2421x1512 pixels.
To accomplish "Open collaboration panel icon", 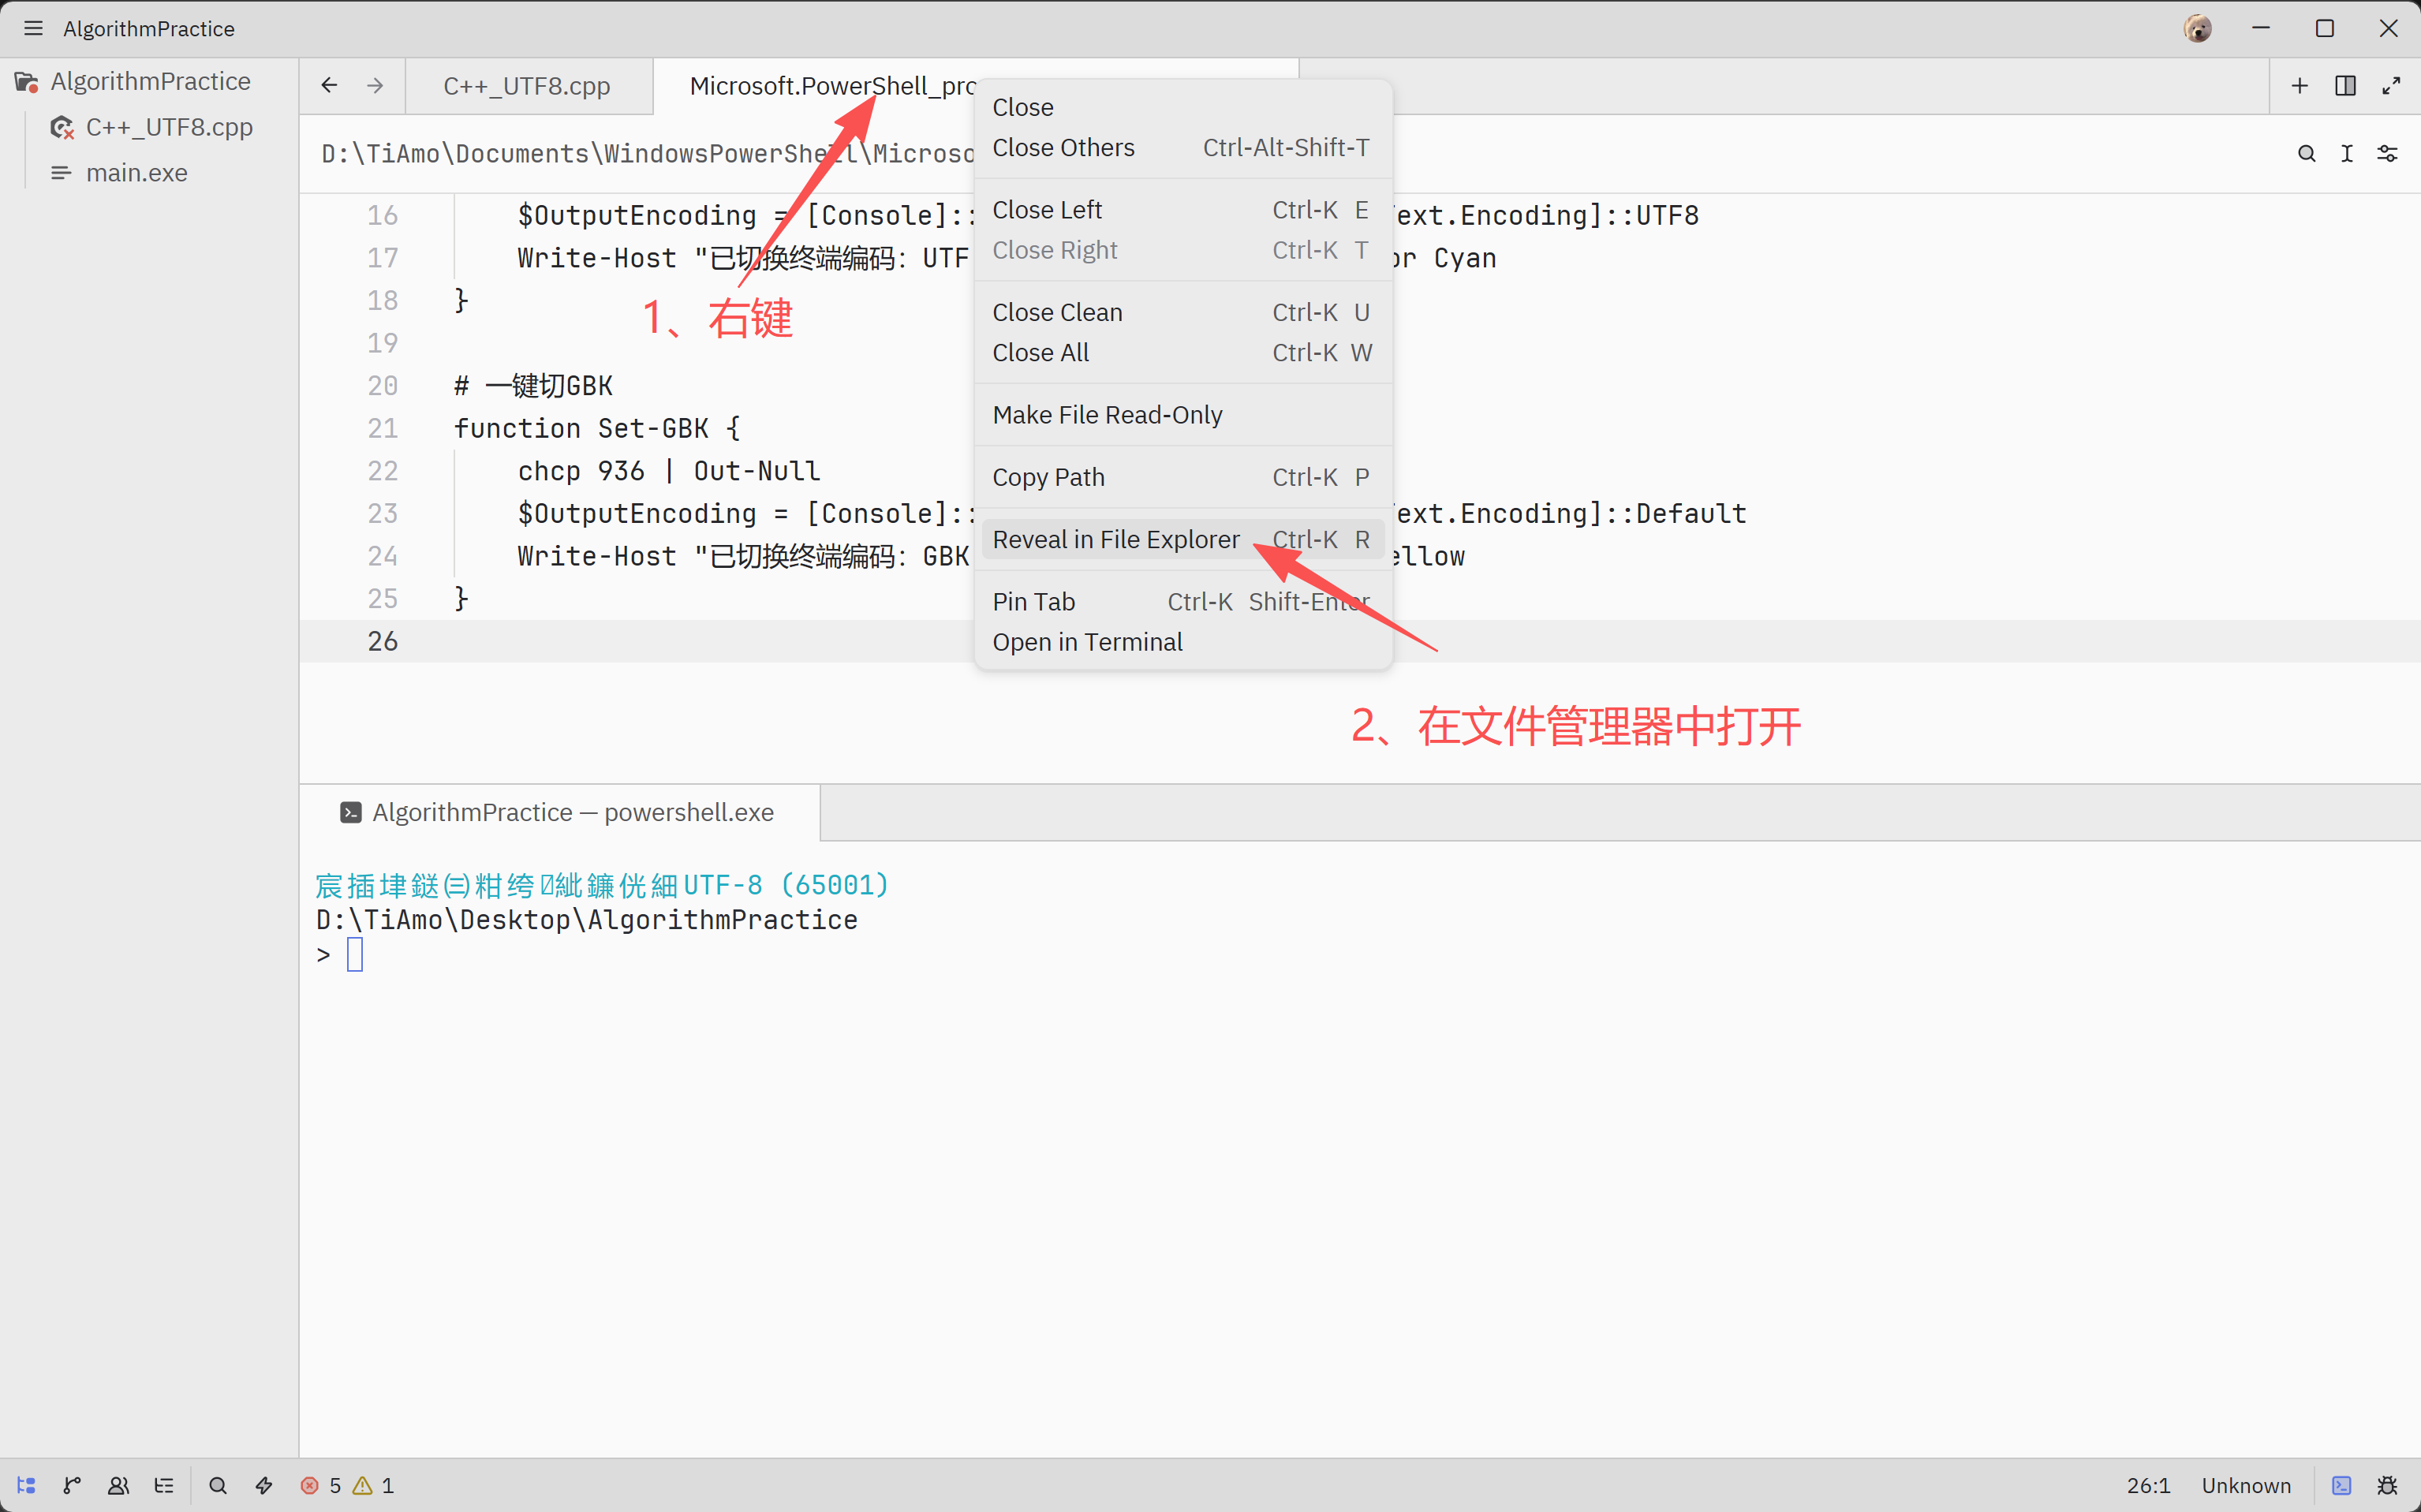I will [118, 1485].
